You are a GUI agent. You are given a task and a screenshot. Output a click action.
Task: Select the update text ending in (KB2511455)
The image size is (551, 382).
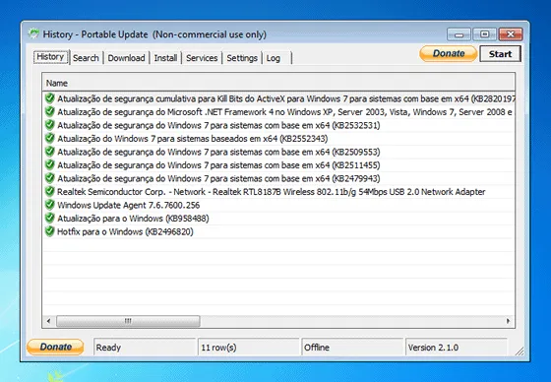tap(218, 165)
